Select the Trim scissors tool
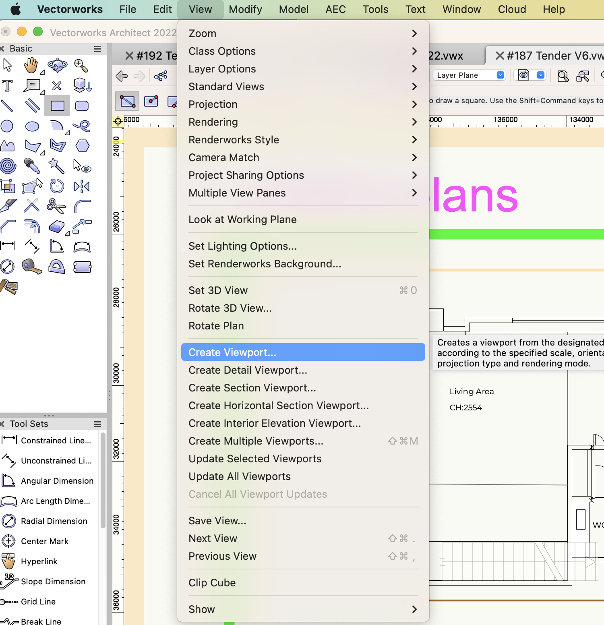Image resolution: width=604 pixels, height=625 pixels. pyautogui.click(x=56, y=206)
